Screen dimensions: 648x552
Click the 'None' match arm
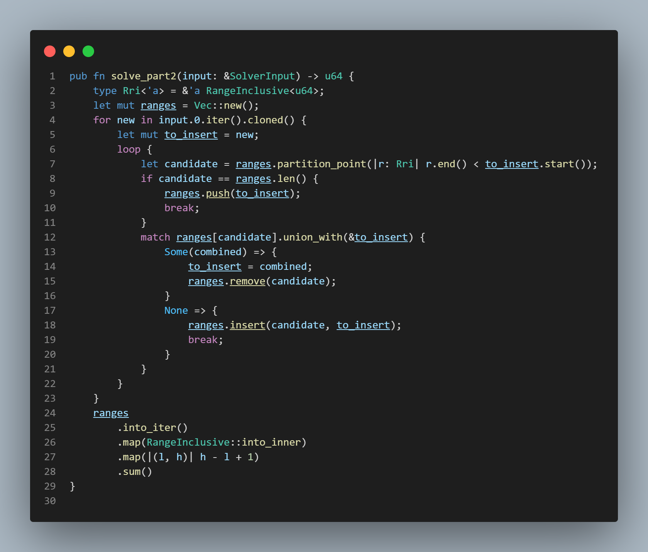[x=176, y=311]
